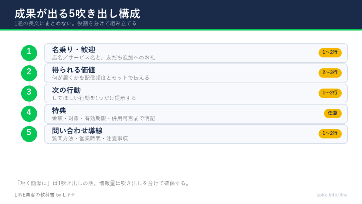
Task: Select the 次の行動 card
Action: point(196,93)
